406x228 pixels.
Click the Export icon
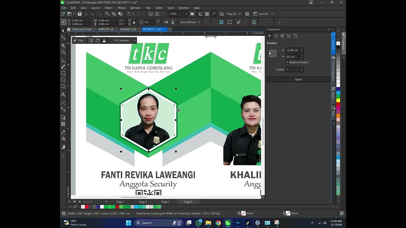(157, 14)
